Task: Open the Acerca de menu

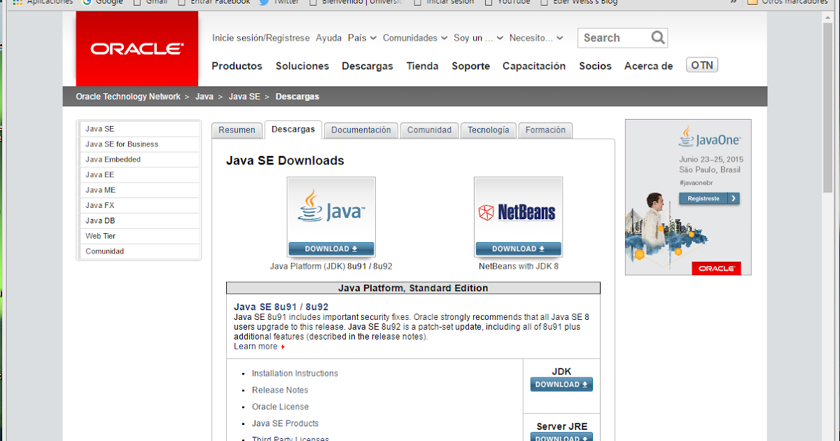Action: tap(648, 66)
